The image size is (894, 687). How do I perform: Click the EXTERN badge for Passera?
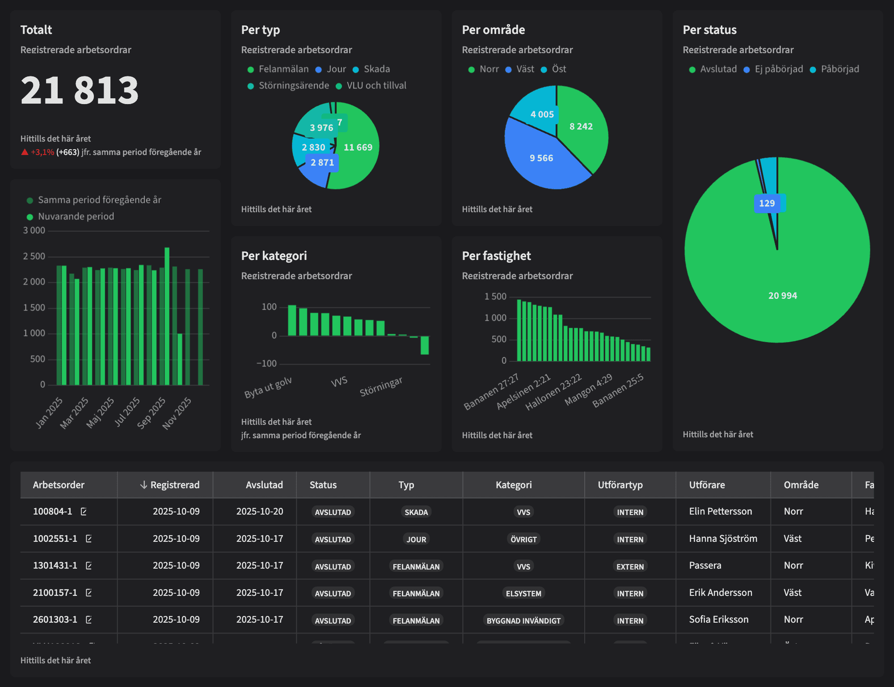[x=630, y=566]
